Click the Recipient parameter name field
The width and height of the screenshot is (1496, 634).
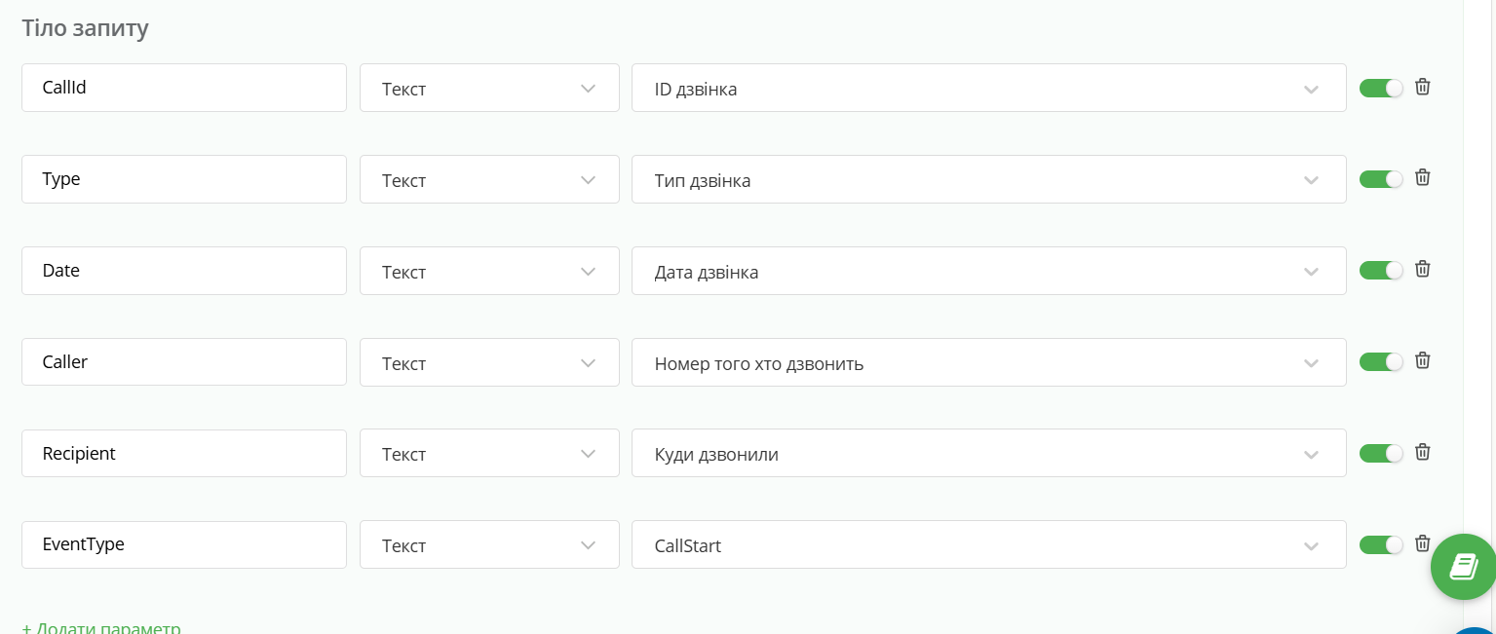pyautogui.click(x=184, y=454)
